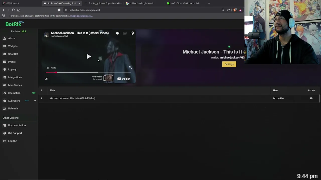Enter fullscreen in the video player
The height and width of the screenshot is (180, 321).
pyautogui.click(x=131, y=68)
